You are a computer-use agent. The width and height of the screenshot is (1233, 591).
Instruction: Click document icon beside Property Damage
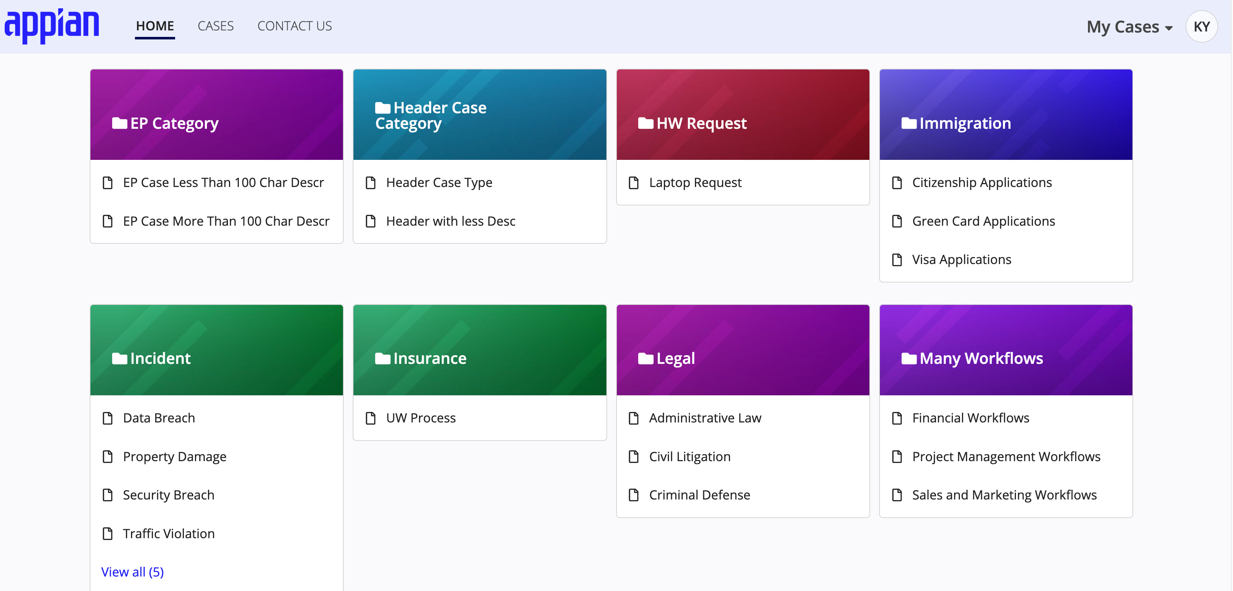tap(108, 456)
